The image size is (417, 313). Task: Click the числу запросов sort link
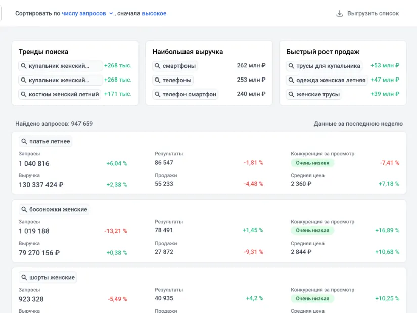click(84, 13)
